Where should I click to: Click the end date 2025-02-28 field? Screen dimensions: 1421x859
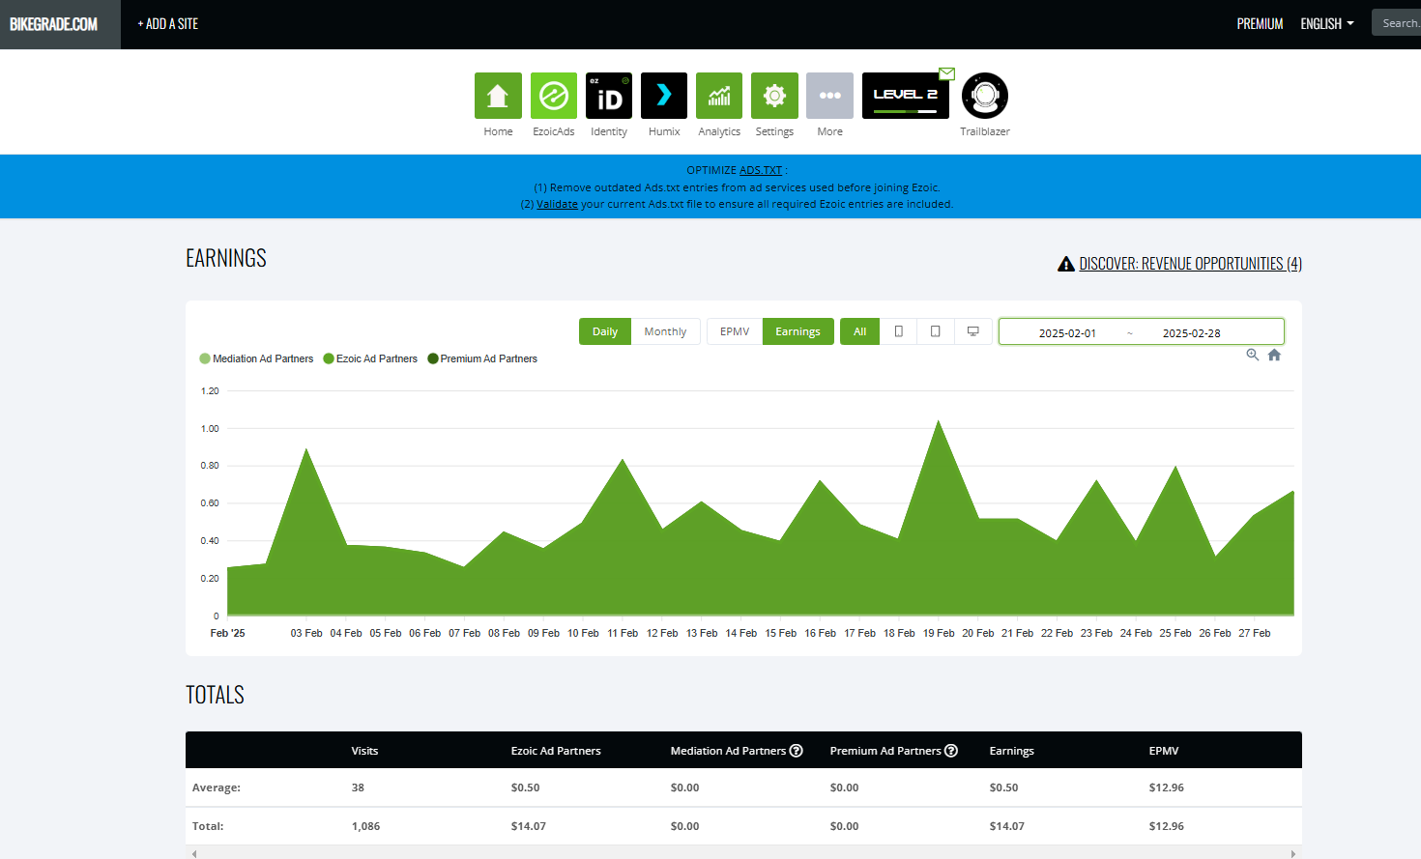pyautogui.click(x=1191, y=333)
